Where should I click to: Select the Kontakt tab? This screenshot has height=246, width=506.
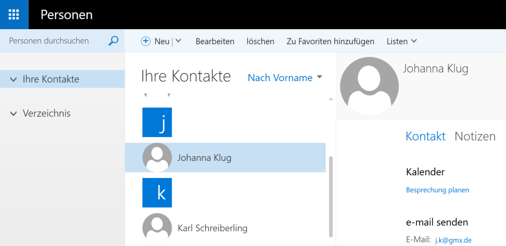pyautogui.click(x=425, y=136)
